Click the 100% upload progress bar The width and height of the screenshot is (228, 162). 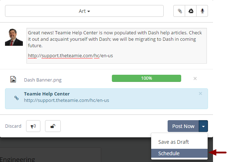coord(147,78)
